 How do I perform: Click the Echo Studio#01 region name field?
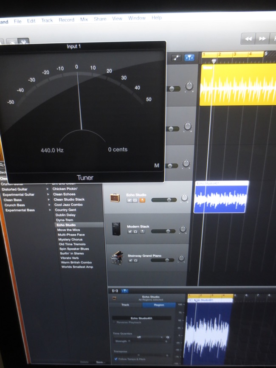pyautogui.click(x=141, y=318)
